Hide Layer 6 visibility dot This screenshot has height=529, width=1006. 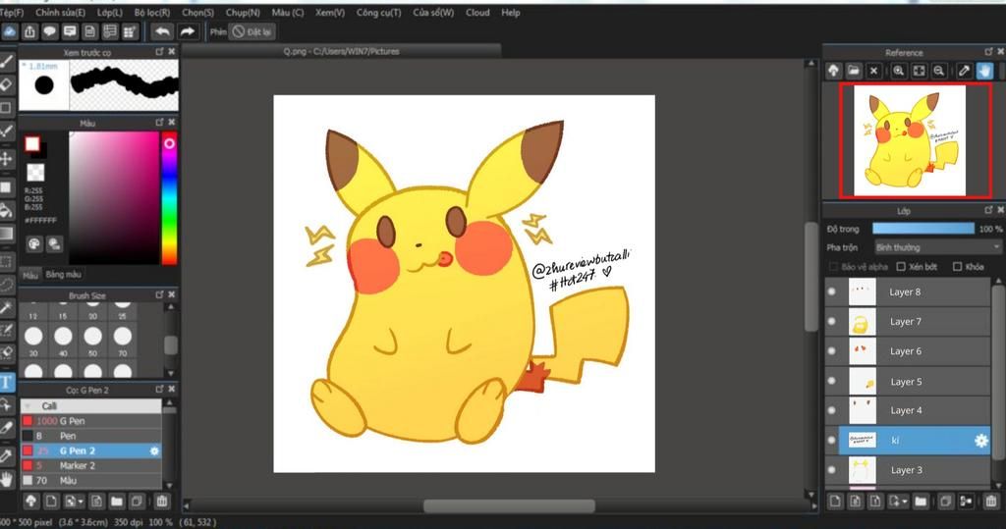click(832, 350)
